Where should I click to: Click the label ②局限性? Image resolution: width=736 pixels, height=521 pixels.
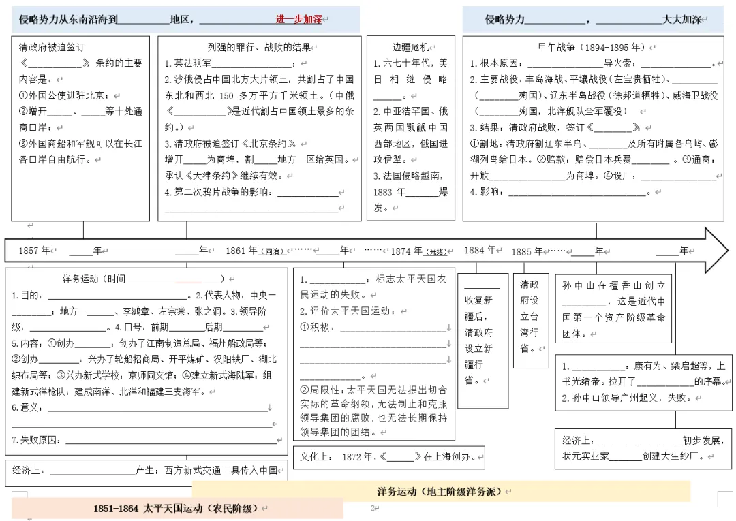tap(322, 390)
